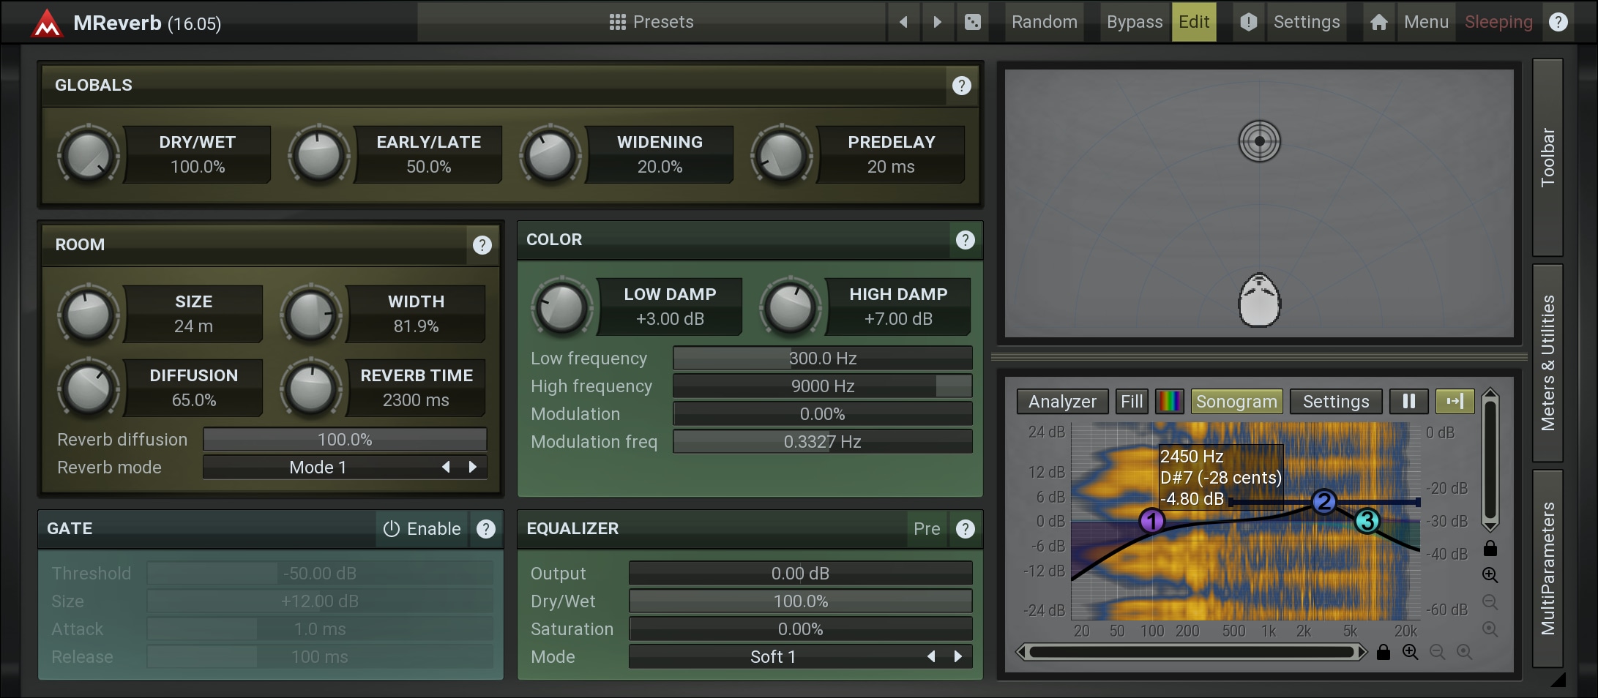Pause the analyzer display
The height and width of the screenshot is (698, 1598).
click(1409, 401)
